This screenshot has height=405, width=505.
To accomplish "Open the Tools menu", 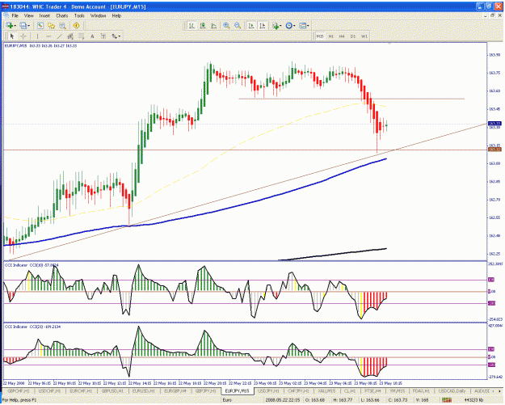I will coord(79,15).
